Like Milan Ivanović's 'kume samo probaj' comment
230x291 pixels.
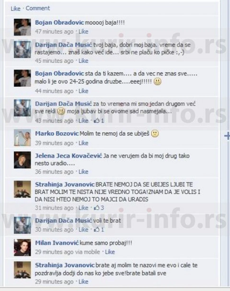[110, 252]
